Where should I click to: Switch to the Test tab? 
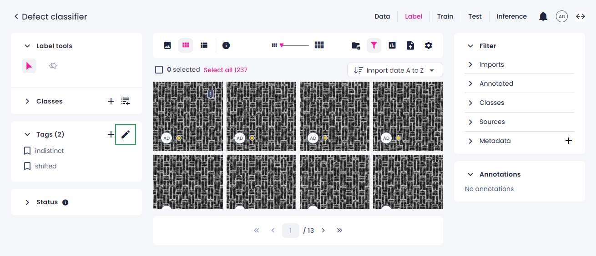(x=475, y=16)
